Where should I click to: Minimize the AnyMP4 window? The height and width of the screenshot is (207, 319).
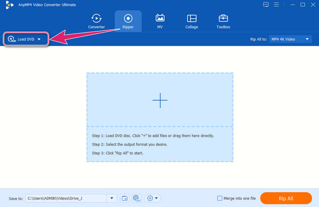tap(292, 4)
